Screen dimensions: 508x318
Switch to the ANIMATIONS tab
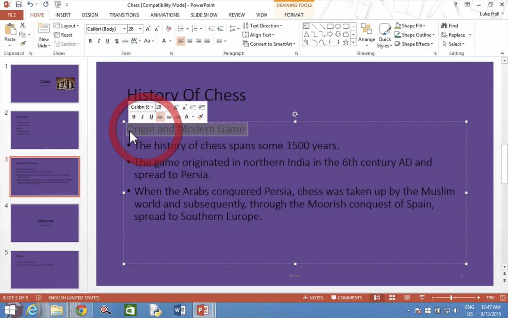click(x=165, y=15)
